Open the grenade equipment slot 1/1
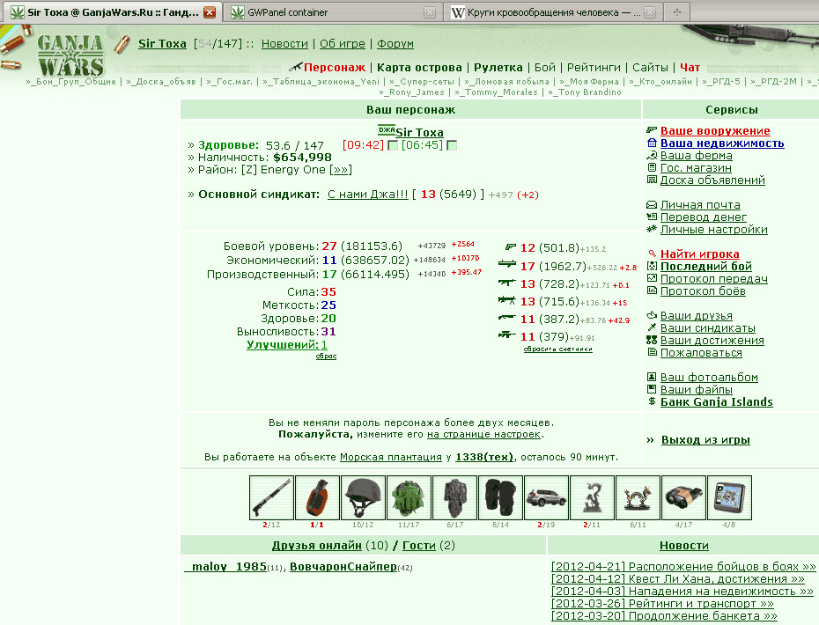 317,497
